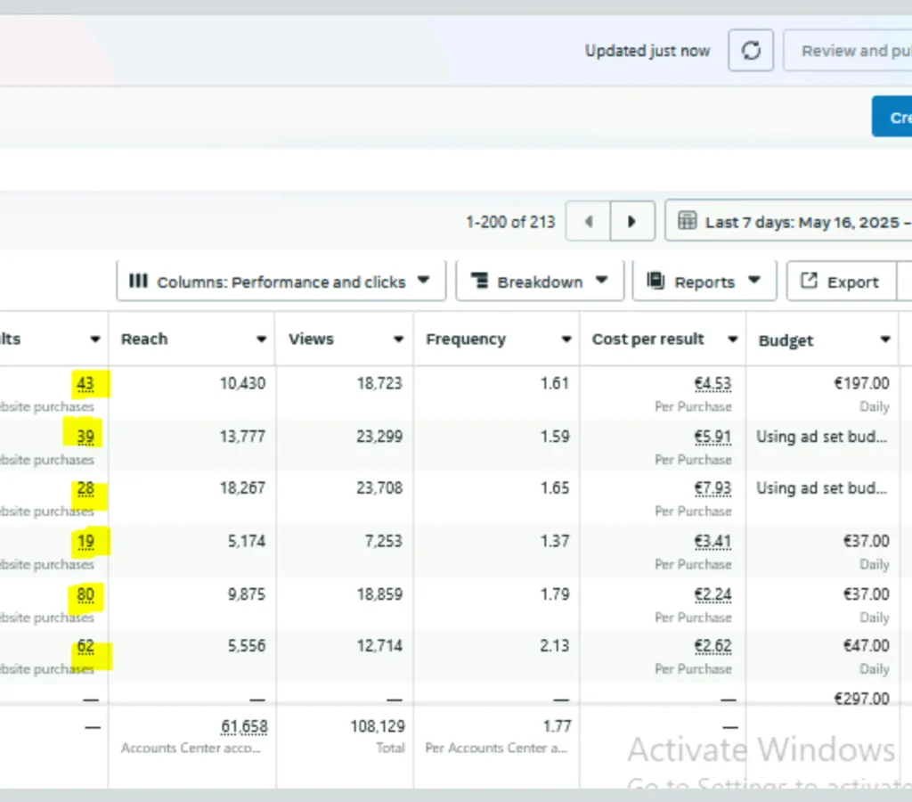
Task: Click the €4.53 cost per result link
Action: point(712,384)
